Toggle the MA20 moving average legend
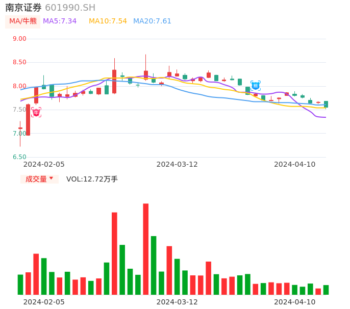 (152, 21)
